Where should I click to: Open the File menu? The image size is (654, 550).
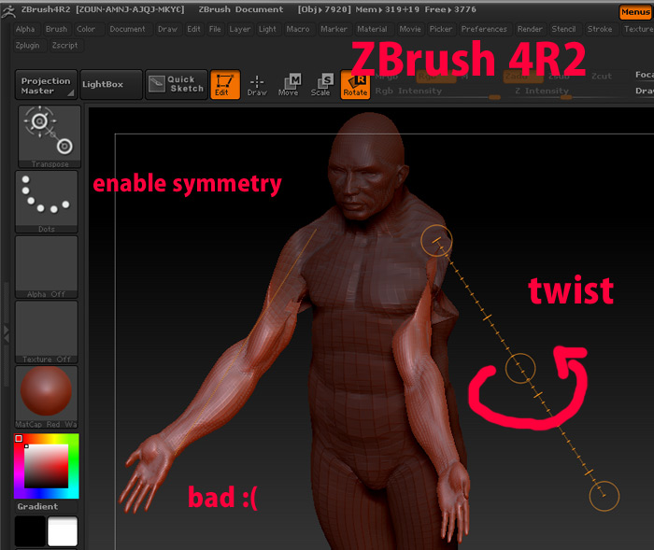pos(215,29)
